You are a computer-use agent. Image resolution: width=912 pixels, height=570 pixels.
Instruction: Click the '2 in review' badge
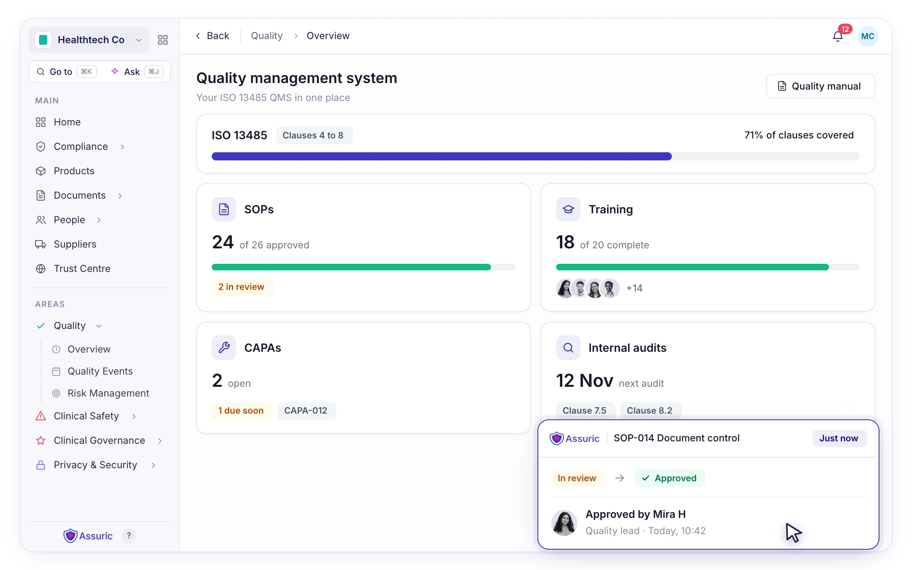[x=242, y=287]
